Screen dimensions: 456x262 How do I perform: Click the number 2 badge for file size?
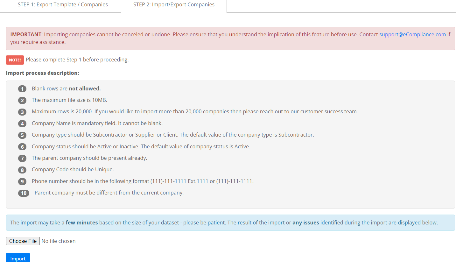point(22,101)
